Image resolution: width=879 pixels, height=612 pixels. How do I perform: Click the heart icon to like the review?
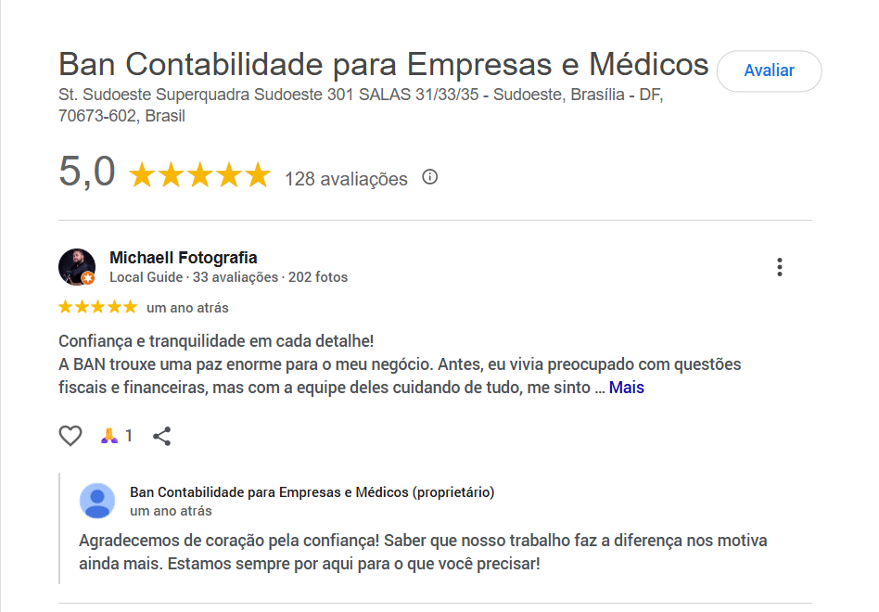point(70,435)
